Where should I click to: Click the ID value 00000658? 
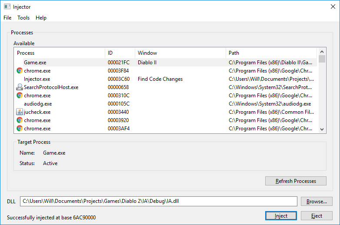pos(118,87)
